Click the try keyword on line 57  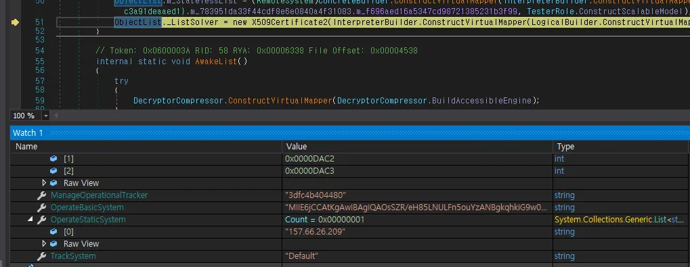tap(121, 81)
